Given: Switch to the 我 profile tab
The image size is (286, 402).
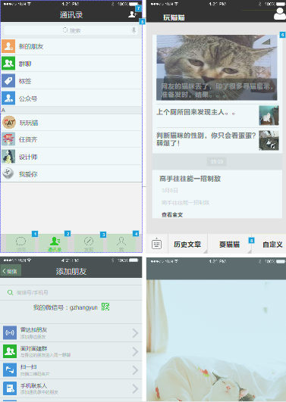Looking at the screenshot, I should (x=121, y=244).
